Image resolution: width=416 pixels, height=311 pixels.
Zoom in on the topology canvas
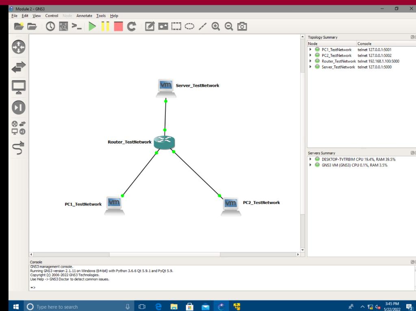pos(216,26)
